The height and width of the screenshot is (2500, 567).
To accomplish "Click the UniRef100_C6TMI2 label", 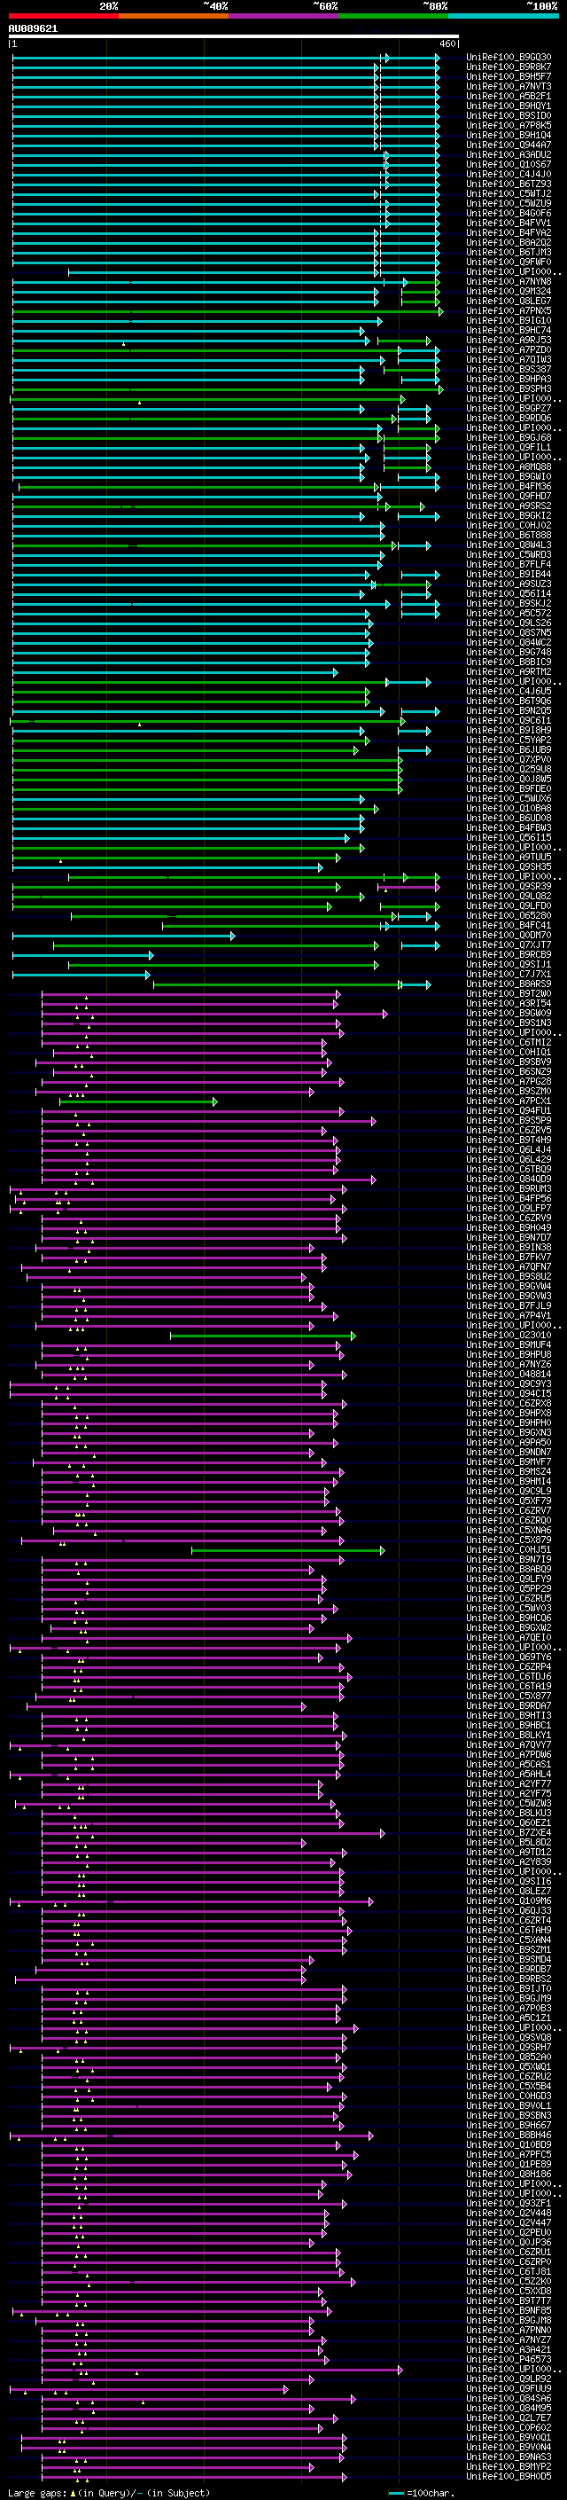I will tap(509, 1042).
